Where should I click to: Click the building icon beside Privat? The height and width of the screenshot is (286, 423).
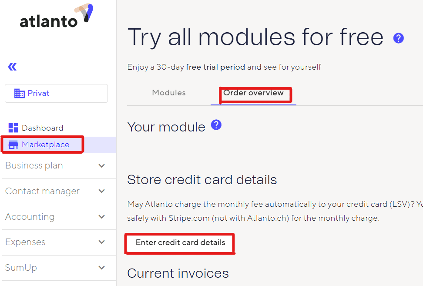[19, 93]
